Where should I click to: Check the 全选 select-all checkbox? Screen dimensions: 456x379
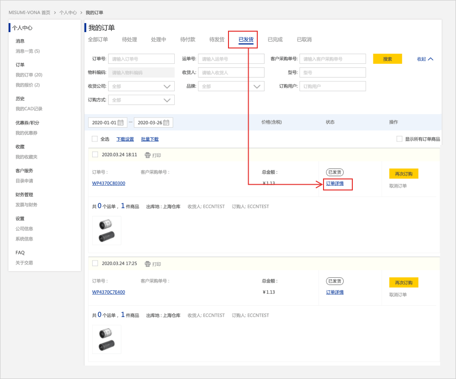tap(95, 139)
